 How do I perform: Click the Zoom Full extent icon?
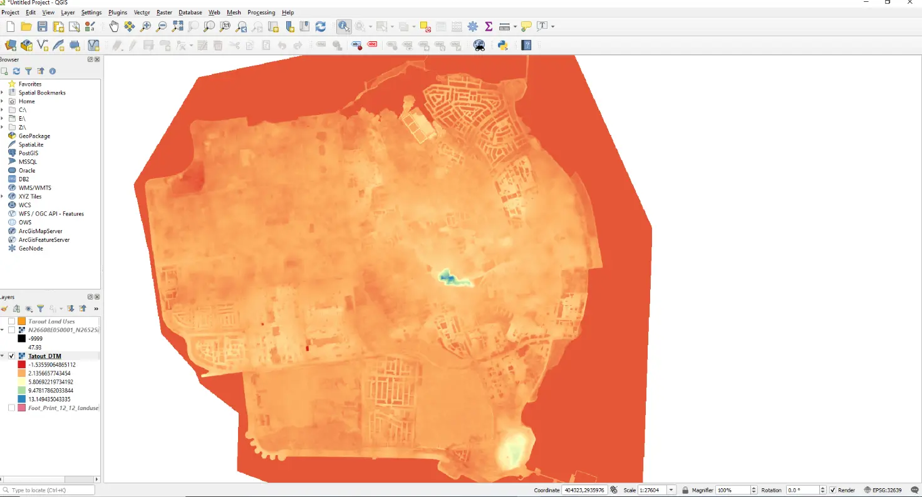177,26
